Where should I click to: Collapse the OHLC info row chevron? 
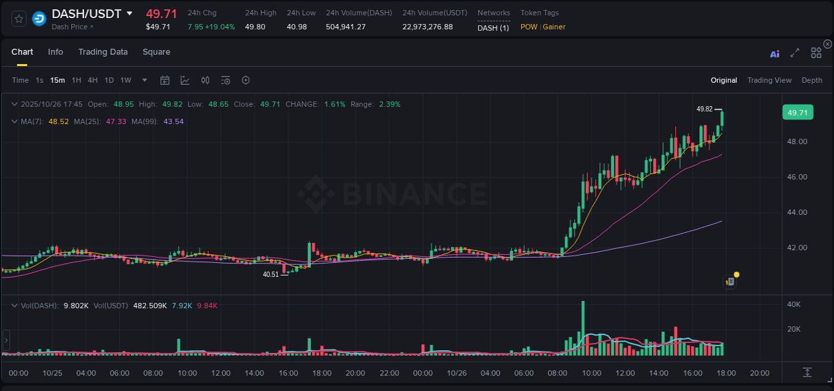[x=13, y=104]
